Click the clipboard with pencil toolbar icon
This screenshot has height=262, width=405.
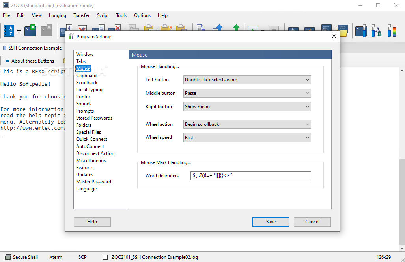166,28
